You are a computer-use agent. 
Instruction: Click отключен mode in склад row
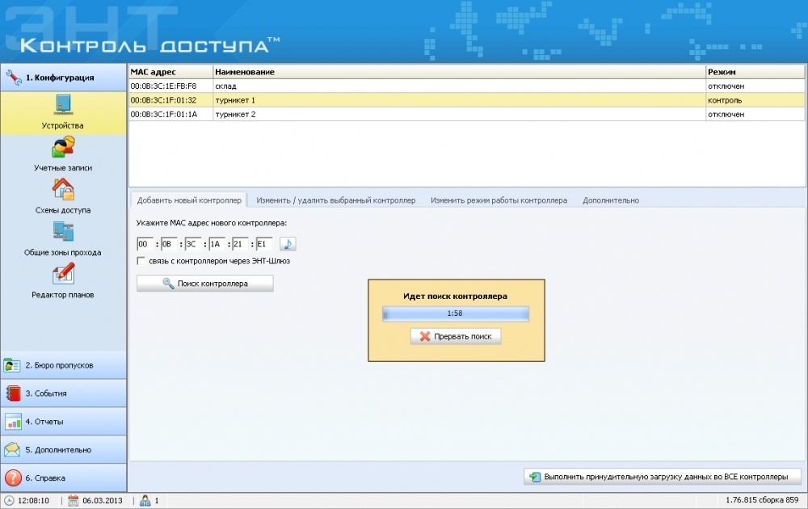pyautogui.click(x=755, y=86)
